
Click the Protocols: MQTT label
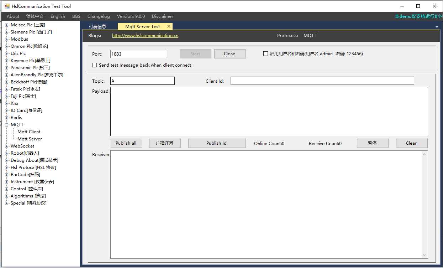(x=297, y=36)
